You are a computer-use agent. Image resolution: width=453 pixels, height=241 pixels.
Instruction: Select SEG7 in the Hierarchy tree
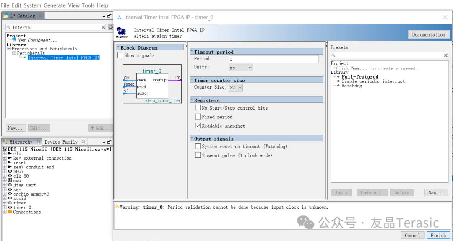19,172
